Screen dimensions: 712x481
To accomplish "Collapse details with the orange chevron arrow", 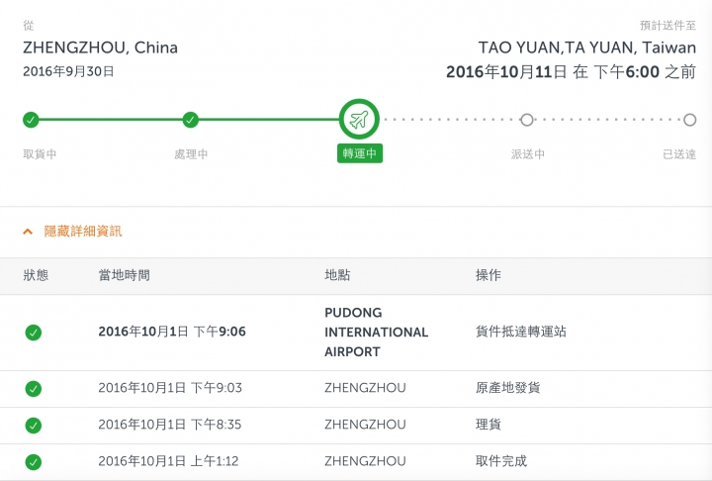I will click(28, 232).
